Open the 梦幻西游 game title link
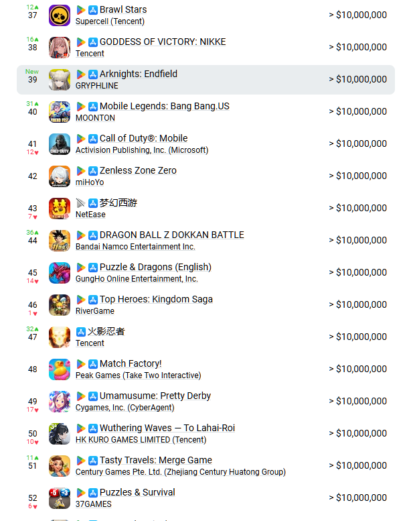407x521 pixels. [118, 202]
